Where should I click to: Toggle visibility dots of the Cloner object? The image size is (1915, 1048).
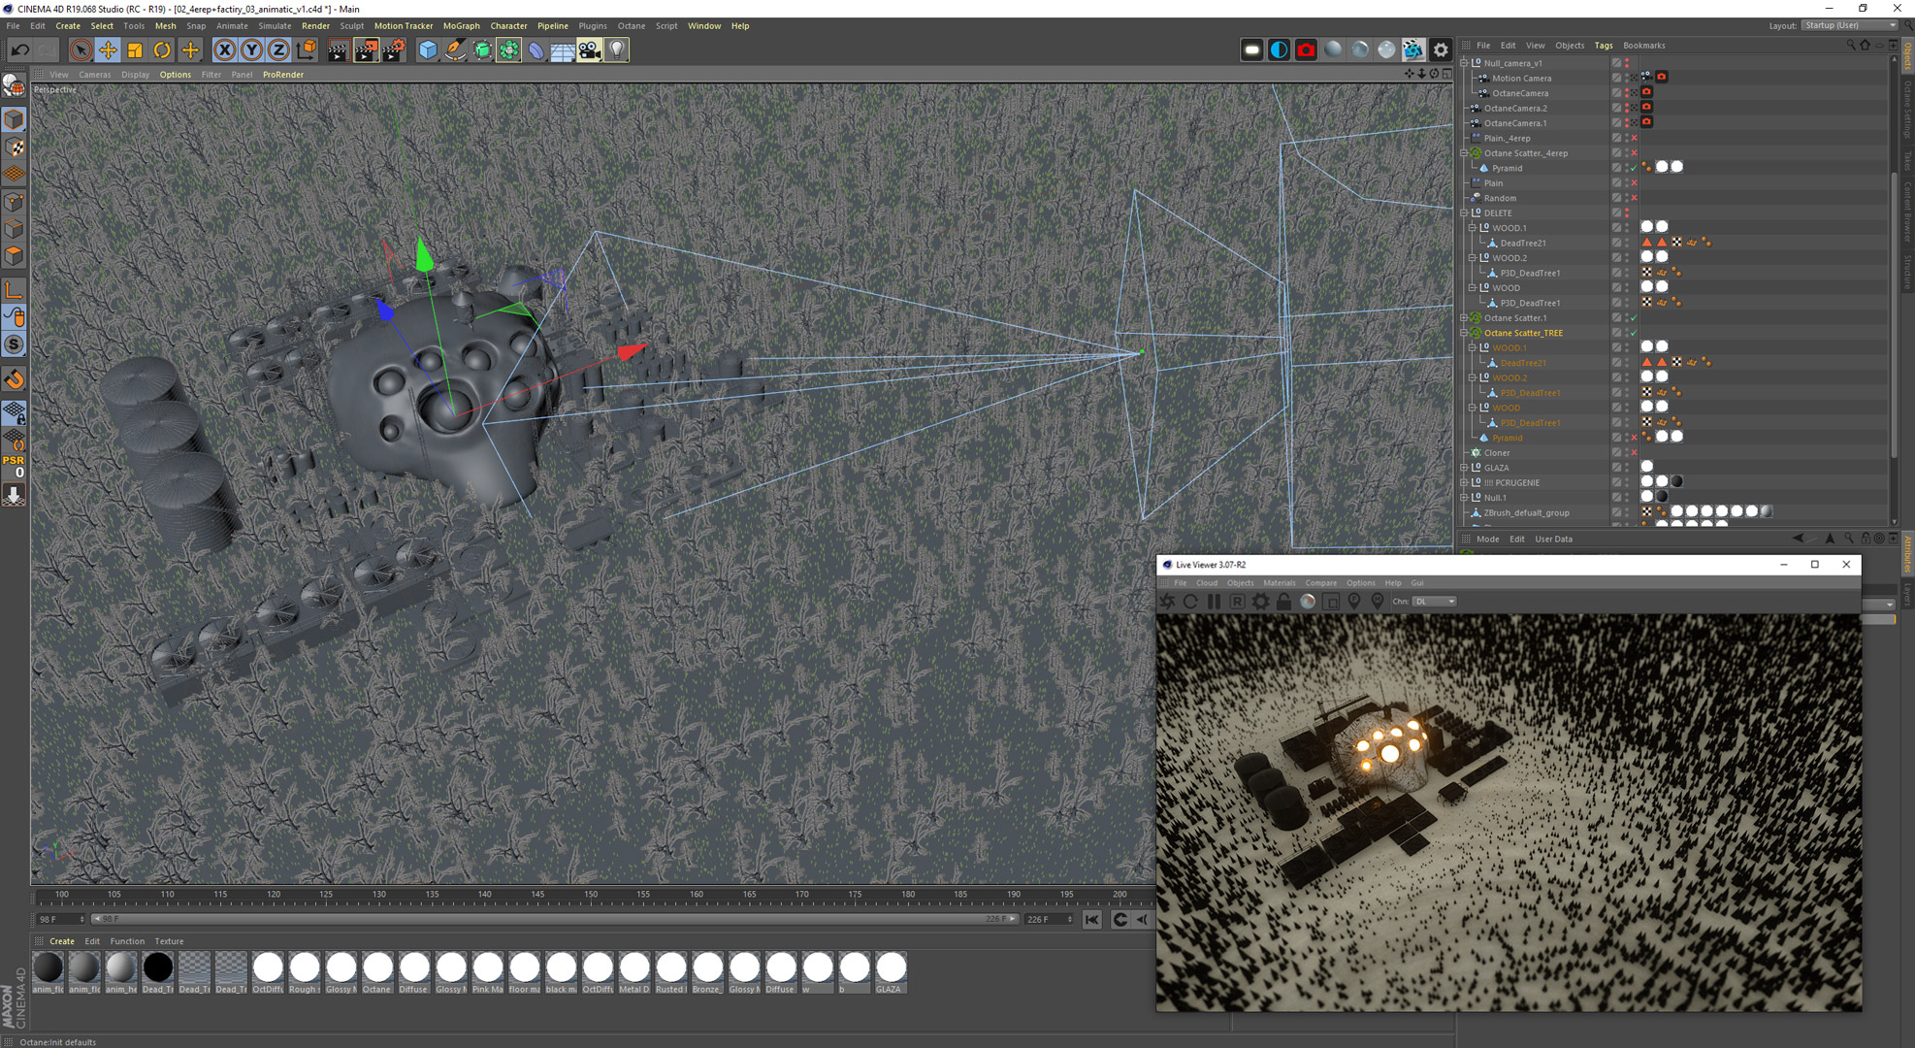click(1627, 453)
